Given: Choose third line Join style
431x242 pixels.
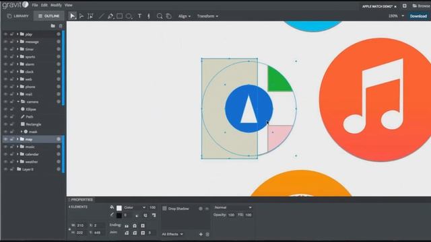Looking at the screenshot, I should (143, 233).
